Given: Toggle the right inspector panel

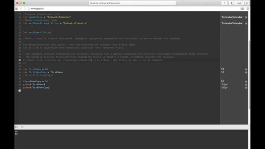Looking at the screenshot, I should click(x=246, y=3).
